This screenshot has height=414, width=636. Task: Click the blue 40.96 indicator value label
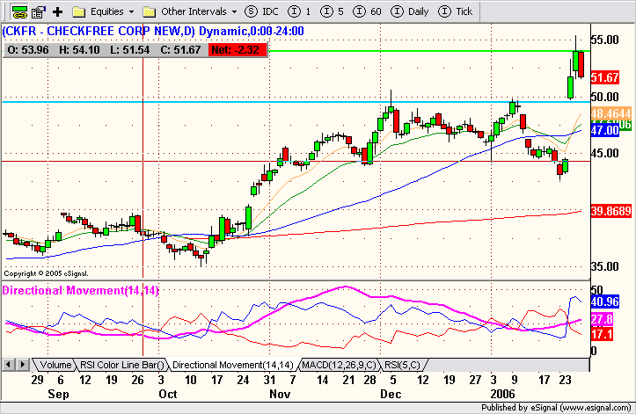pyautogui.click(x=604, y=301)
